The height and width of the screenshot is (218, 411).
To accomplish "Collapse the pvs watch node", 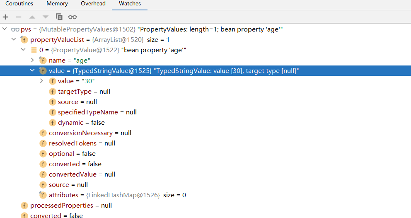I will [5, 29].
